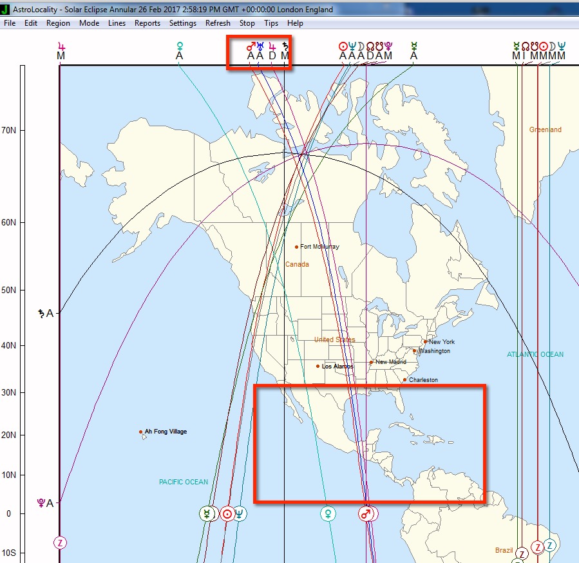Click the Saturn A label on left edge

coord(46,314)
